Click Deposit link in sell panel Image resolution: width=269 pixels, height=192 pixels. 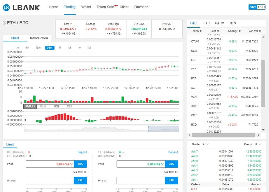[x=173, y=152]
